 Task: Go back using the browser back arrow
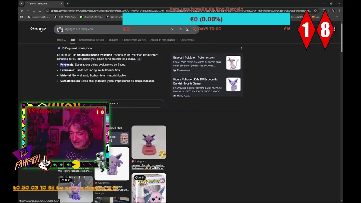pyautogui.click(x=22, y=11)
